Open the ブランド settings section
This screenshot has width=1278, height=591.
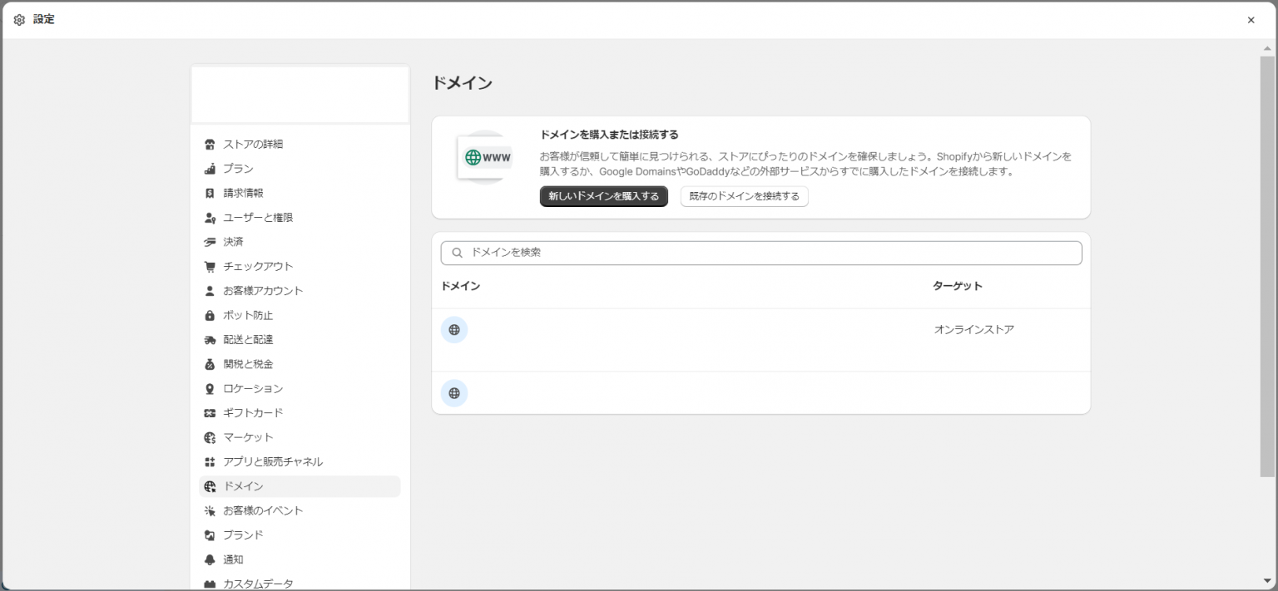click(x=241, y=534)
